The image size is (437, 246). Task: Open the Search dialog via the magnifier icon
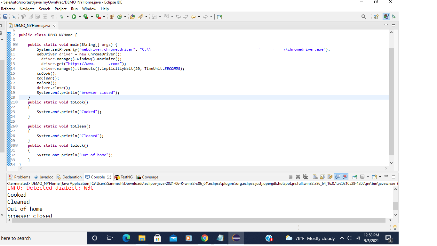364,17
